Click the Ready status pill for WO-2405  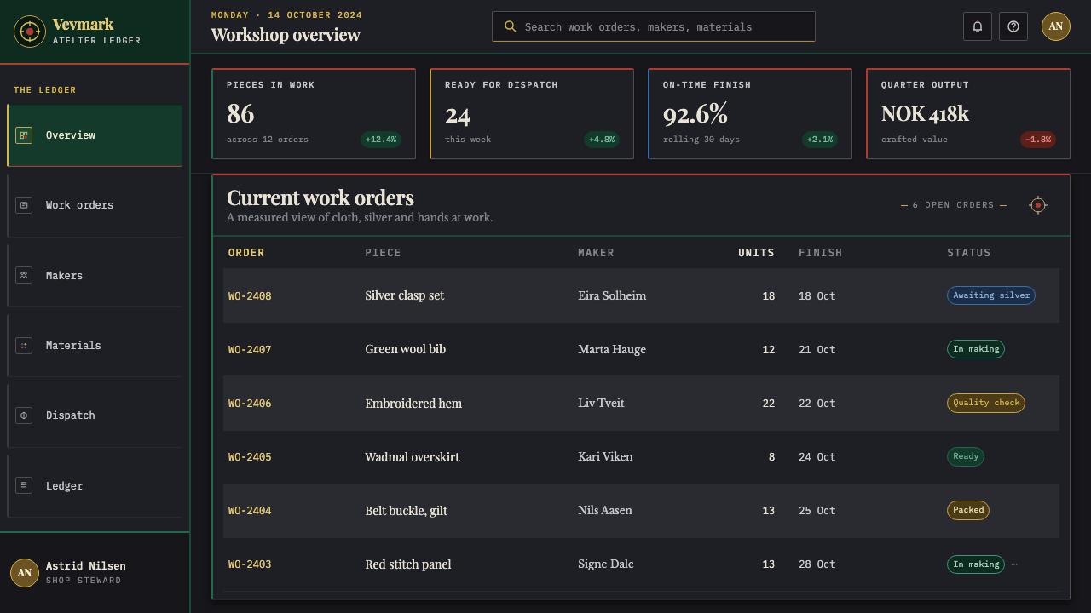[x=966, y=456]
